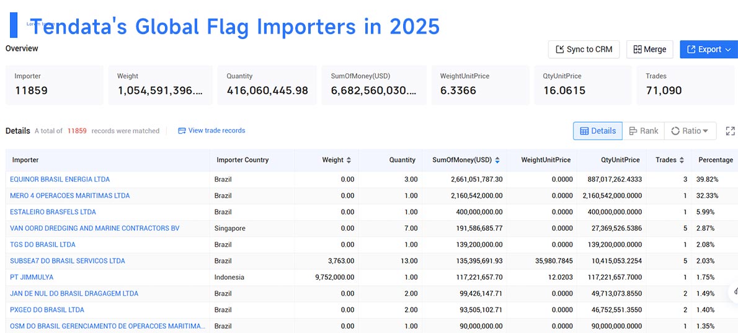Click weight 3,763.00 for Subsea7
The image size is (738, 333).
coord(340,260)
